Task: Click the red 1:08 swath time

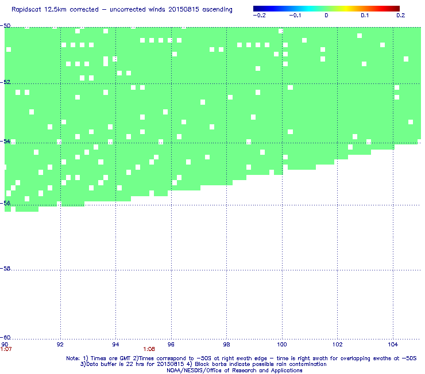Action: [x=149, y=349]
